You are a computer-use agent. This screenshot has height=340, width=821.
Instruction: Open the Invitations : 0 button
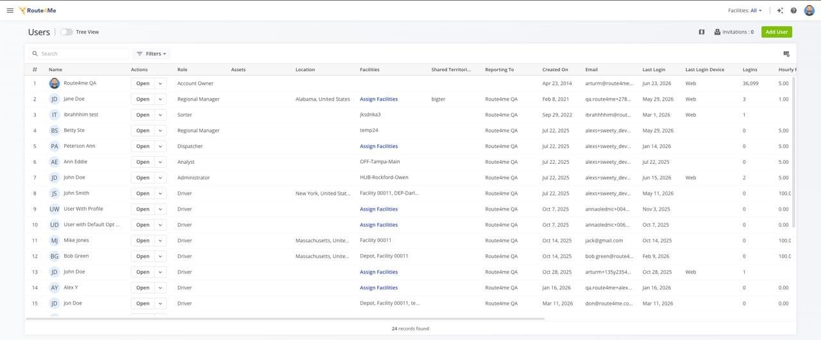(734, 32)
